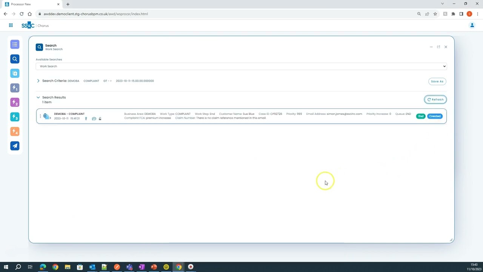This screenshot has height=272, width=483.
Task: Open PowerPoint from the taskbar
Action: coord(154,267)
